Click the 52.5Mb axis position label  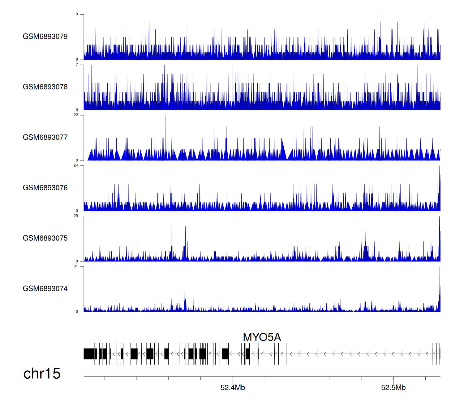pyautogui.click(x=393, y=388)
